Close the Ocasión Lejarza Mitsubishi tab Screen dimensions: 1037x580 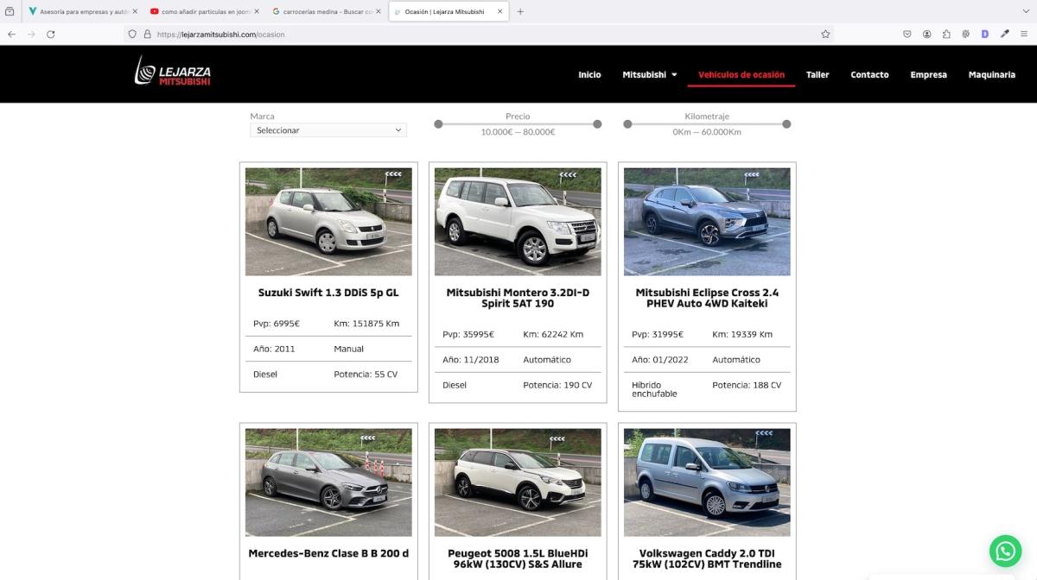tap(499, 11)
